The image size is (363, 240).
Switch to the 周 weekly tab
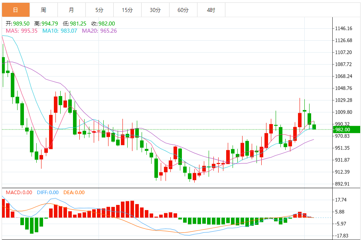tap(43, 10)
